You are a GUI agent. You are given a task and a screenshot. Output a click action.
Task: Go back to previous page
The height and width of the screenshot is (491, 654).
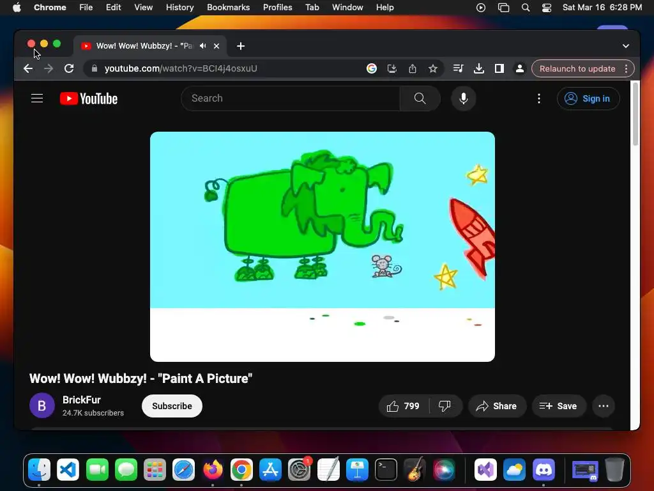coord(28,68)
